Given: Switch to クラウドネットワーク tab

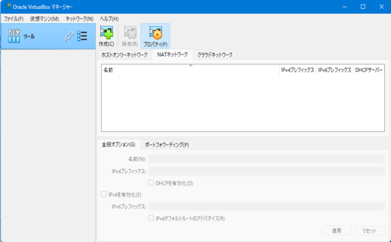Looking at the screenshot, I should (x=215, y=54).
